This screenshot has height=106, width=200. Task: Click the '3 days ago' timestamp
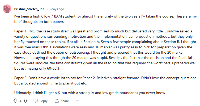[x=56, y=9]
